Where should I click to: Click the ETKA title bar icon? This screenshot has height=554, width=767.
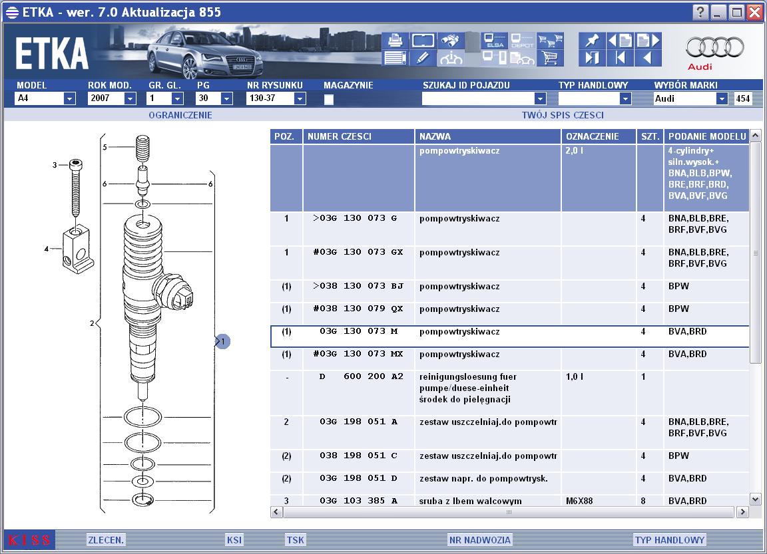point(12,12)
